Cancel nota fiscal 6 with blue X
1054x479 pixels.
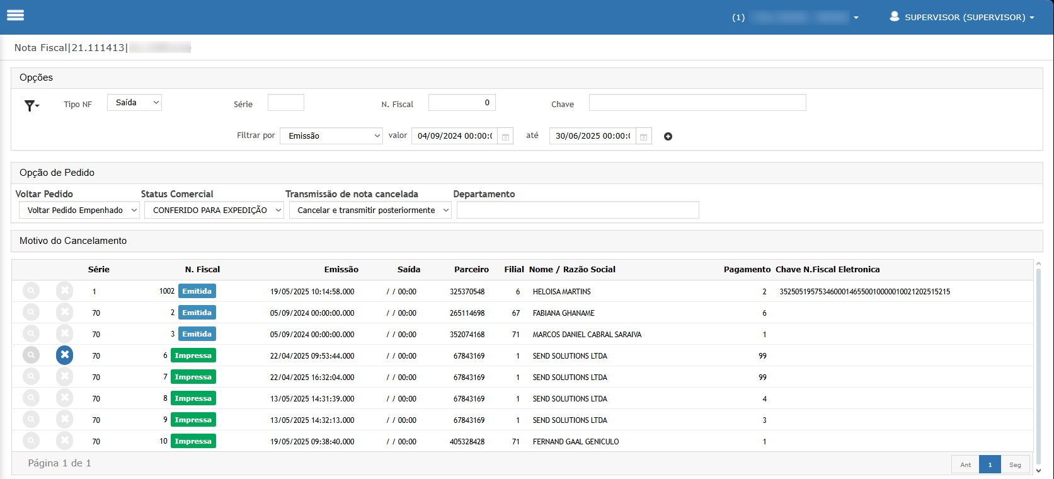[64, 355]
